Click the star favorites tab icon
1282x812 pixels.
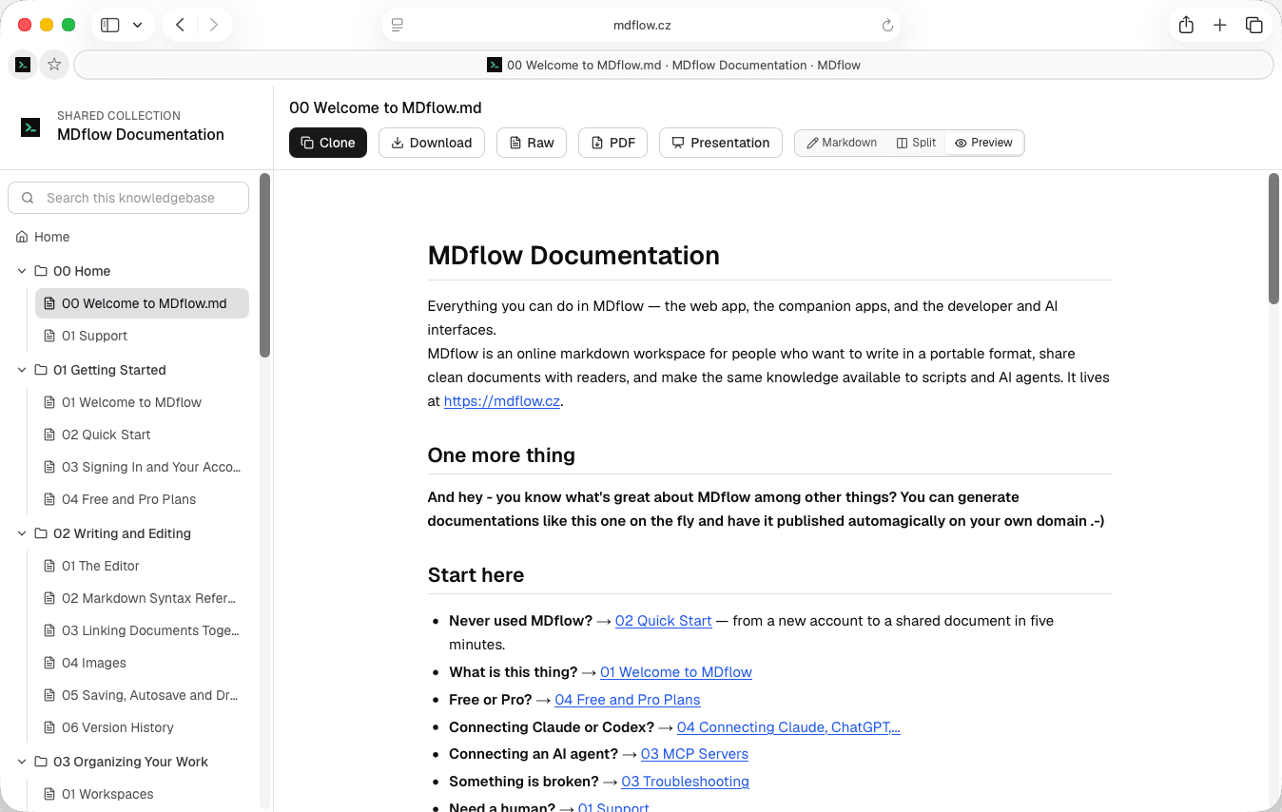click(x=54, y=65)
